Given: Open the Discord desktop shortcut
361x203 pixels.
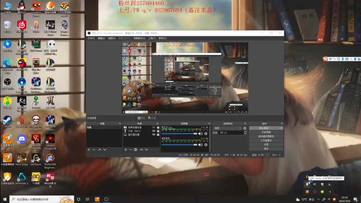Looking at the screenshot, I should tap(22, 141).
